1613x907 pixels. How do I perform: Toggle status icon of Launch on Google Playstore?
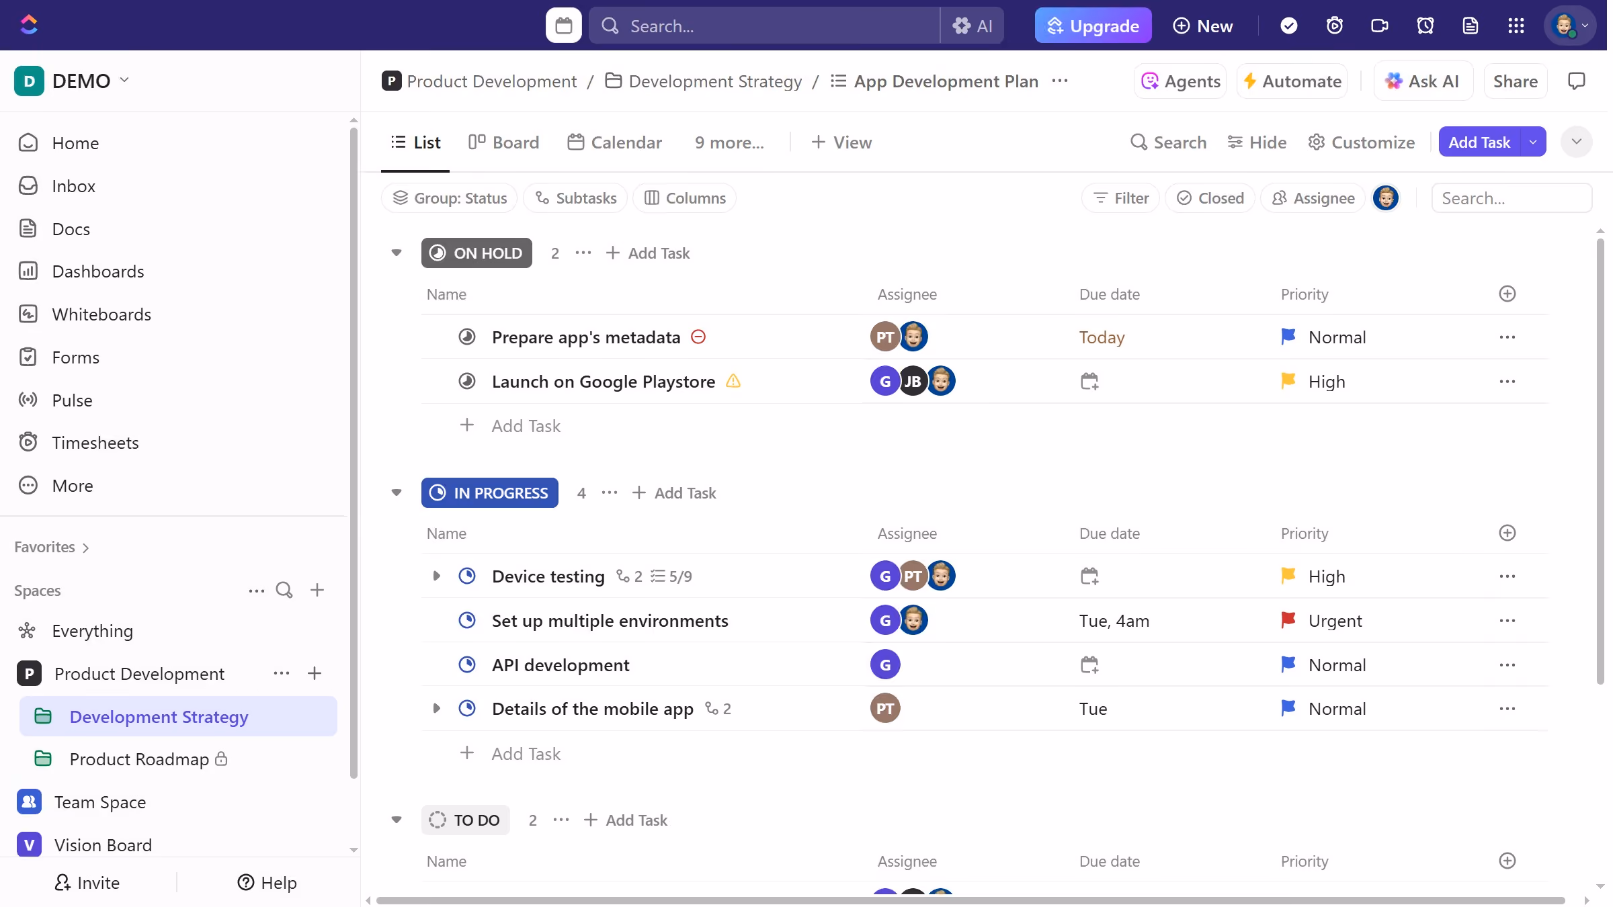[466, 381]
